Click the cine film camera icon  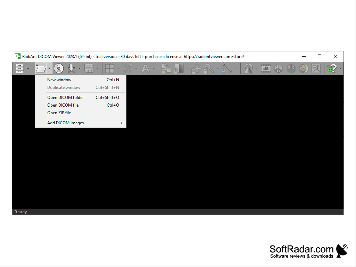pyautogui.click(x=266, y=68)
